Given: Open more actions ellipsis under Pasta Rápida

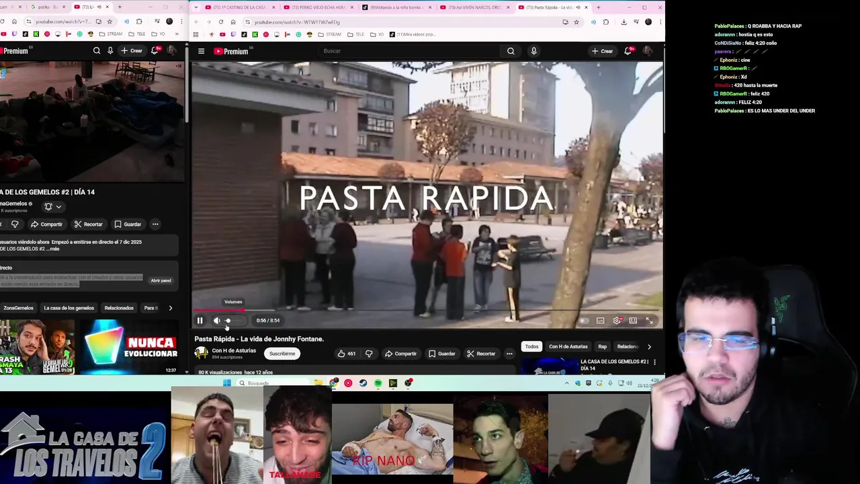Looking at the screenshot, I should click(x=509, y=354).
